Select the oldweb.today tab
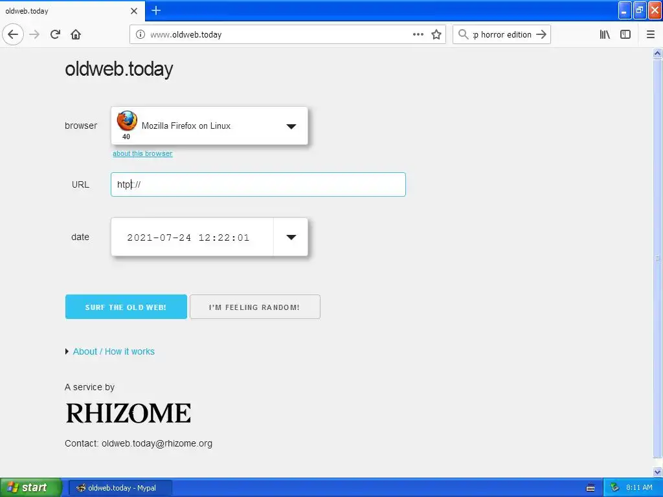This screenshot has width=663, height=497. pyautogui.click(x=73, y=11)
